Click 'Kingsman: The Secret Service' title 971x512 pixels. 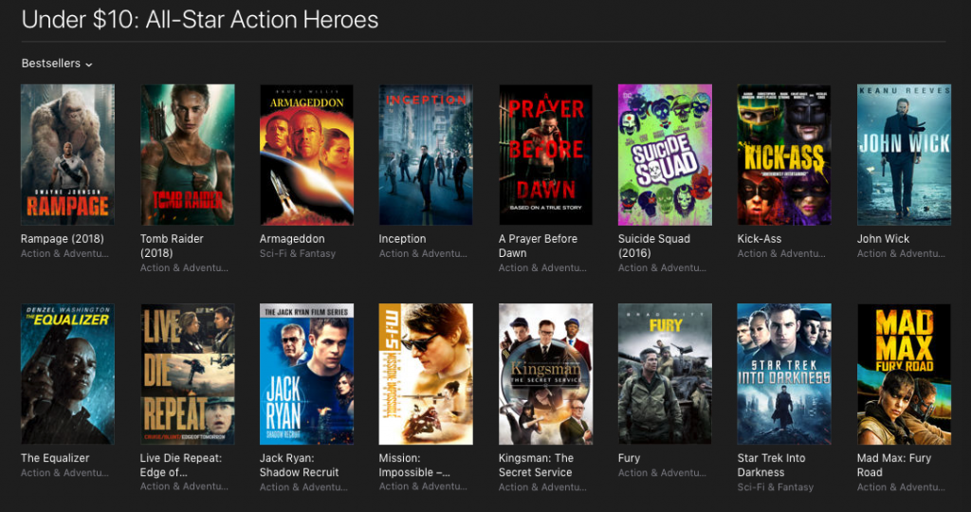536,465
